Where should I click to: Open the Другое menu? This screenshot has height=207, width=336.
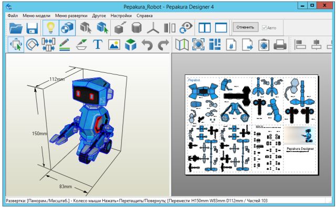[x=99, y=16]
